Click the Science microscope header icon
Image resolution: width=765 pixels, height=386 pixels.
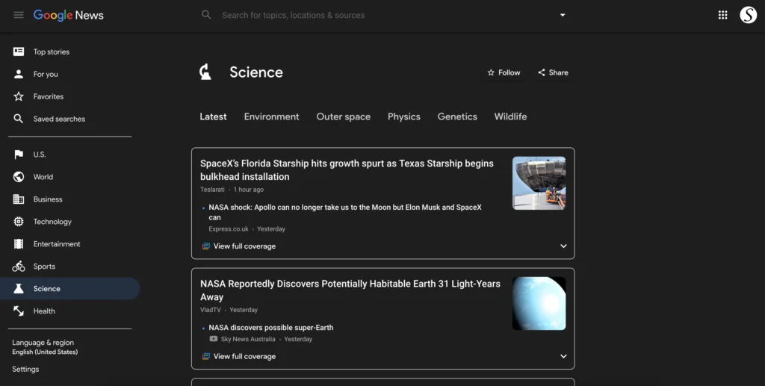click(205, 72)
